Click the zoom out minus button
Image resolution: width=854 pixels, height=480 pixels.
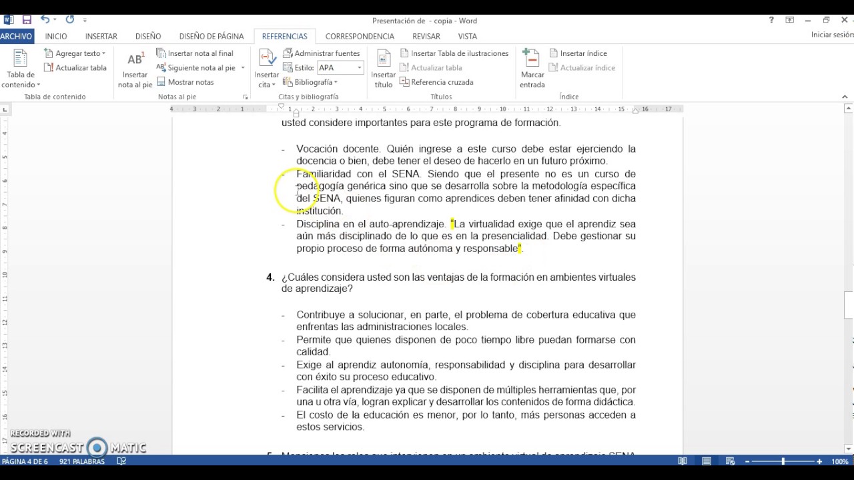click(x=748, y=461)
